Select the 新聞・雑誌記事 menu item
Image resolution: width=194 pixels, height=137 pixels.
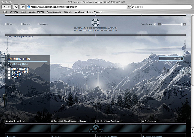point(18,69)
